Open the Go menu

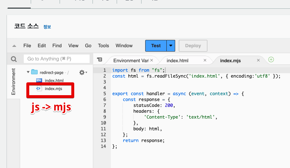88,46
